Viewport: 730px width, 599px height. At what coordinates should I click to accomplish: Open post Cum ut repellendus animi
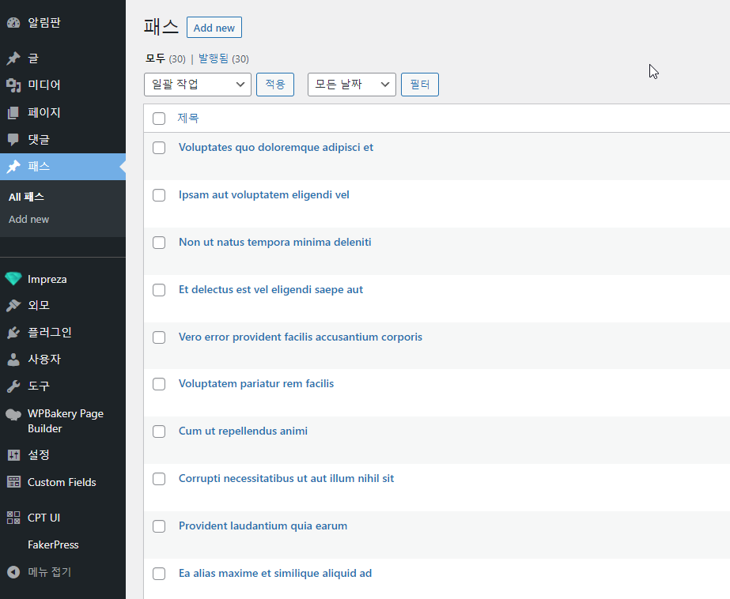pyautogui.click(x=243, y=431)
